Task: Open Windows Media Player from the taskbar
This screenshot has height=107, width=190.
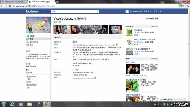Action: click(21, 104)
